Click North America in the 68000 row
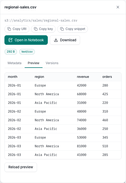Image resolution: width=126 pixels, height=183 pixels. point(47,94)
